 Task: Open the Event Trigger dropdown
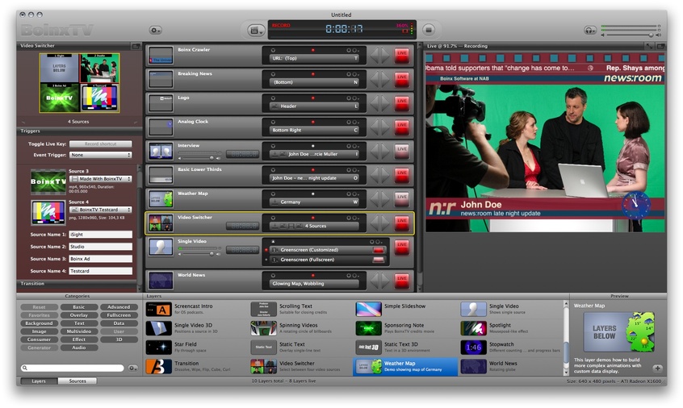coord(101,155)
